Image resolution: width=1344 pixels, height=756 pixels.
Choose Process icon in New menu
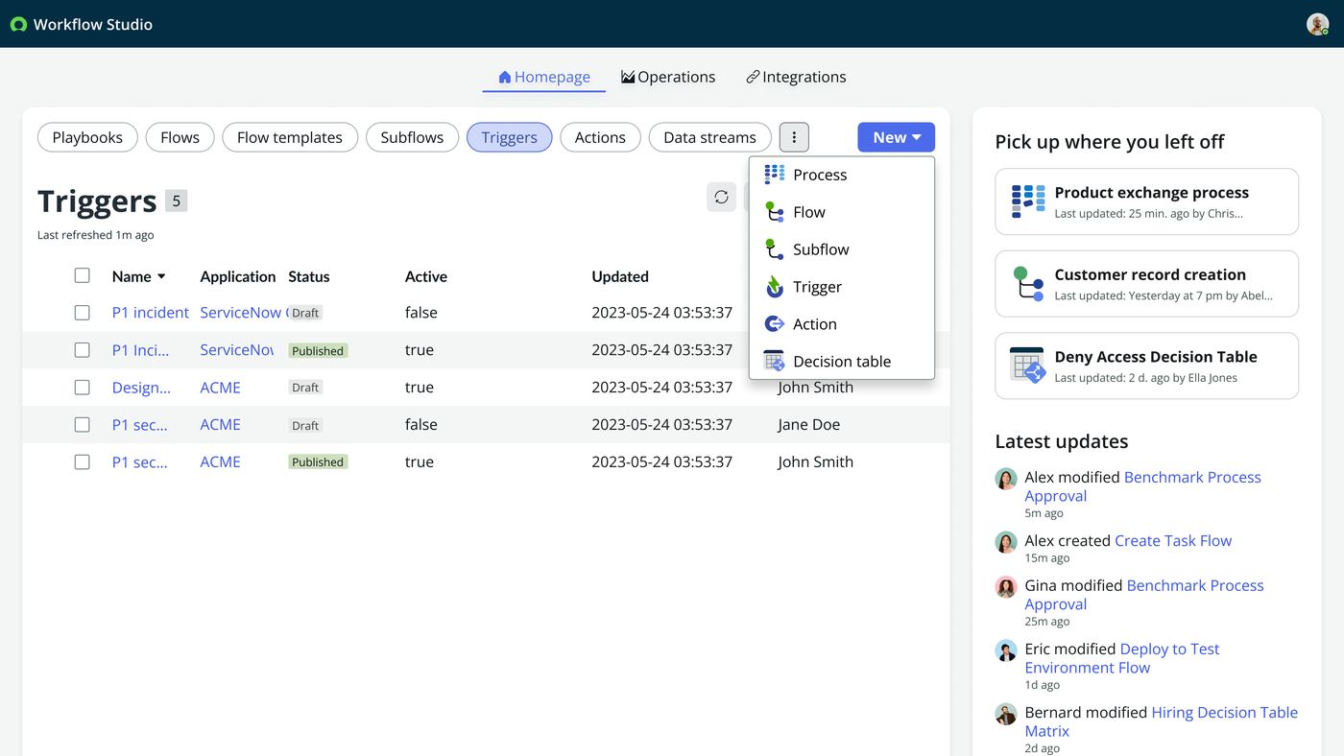pos(774,175)
